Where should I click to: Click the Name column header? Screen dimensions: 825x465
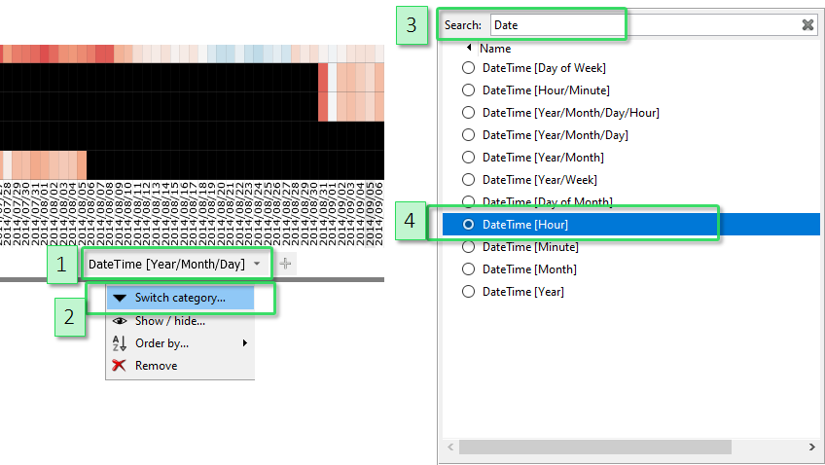pos(495,48)
